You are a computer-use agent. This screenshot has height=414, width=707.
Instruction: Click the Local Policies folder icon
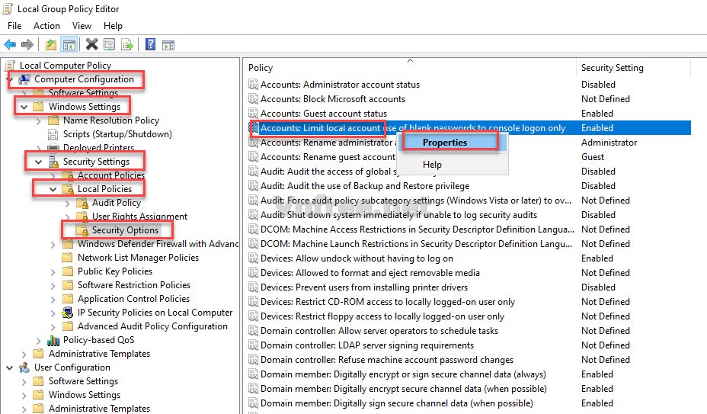pyautogui.click(x=68, y=189)
